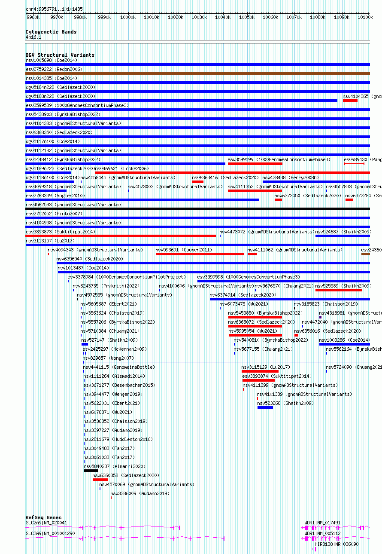Click brown bar of esv2759222 (Redon2006)
This screenshot has height=554, width=382.
click(197, 73)
